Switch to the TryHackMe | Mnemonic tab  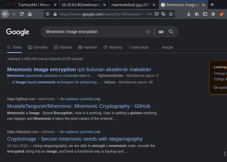pyautogui.click(x=35, y=5)
